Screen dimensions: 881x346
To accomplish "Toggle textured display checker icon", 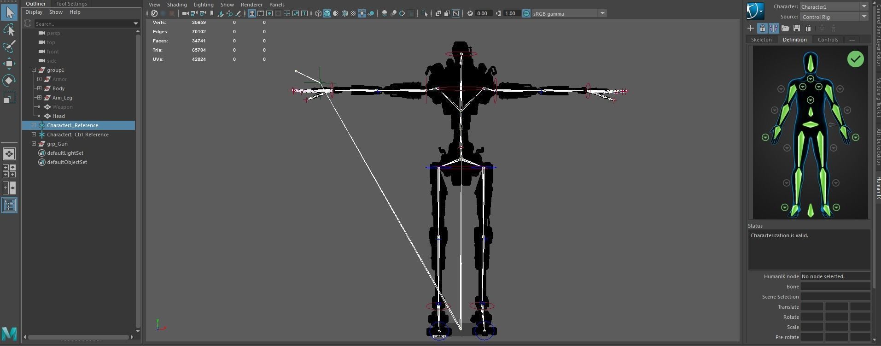I will (353, 13).
